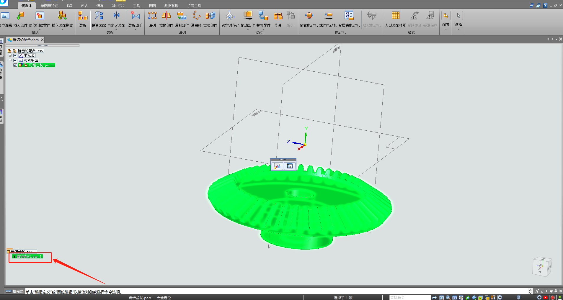Open 自定义装配 dropdown arrow
Viewport: 563px width, 300px height.
[116, 29]
